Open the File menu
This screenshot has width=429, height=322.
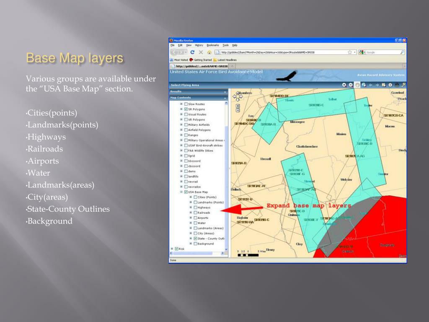pyautogui.click(x=172, y=45)
